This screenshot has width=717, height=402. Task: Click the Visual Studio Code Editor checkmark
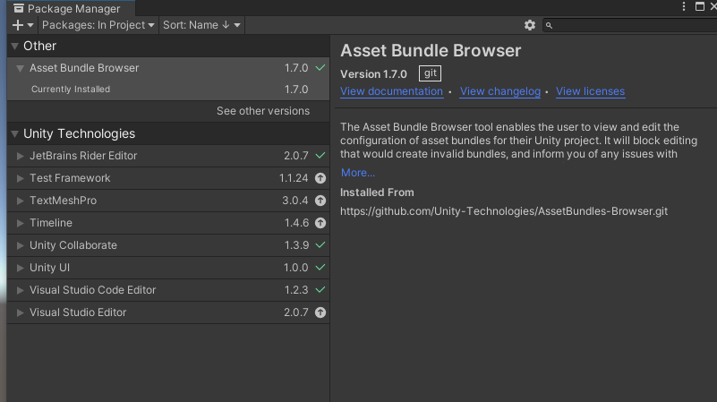click(x=320, y=289)
